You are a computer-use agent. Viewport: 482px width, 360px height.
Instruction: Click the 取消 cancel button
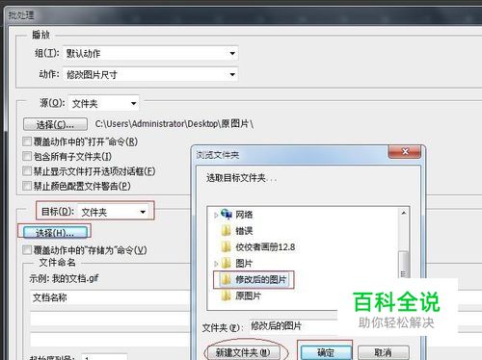tap(384, 352)
